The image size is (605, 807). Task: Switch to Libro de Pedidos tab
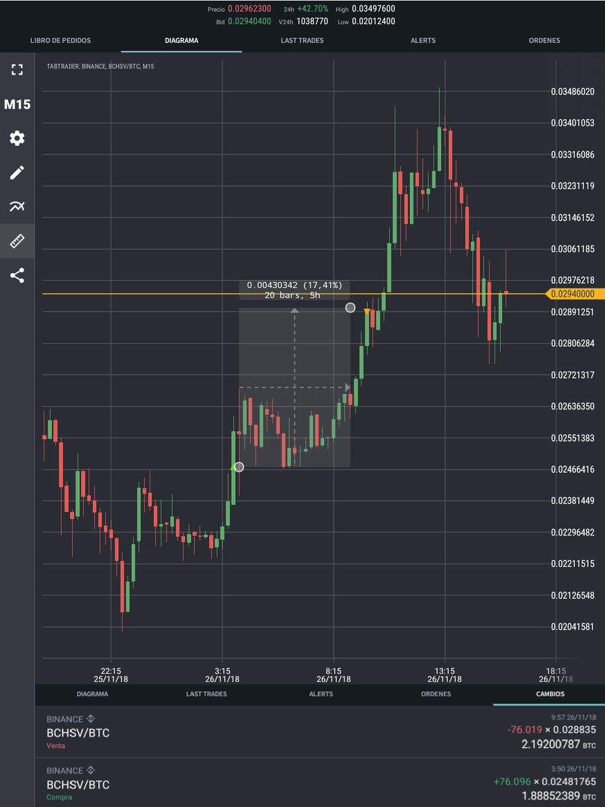pyautogui.click(x=61, y=40)
